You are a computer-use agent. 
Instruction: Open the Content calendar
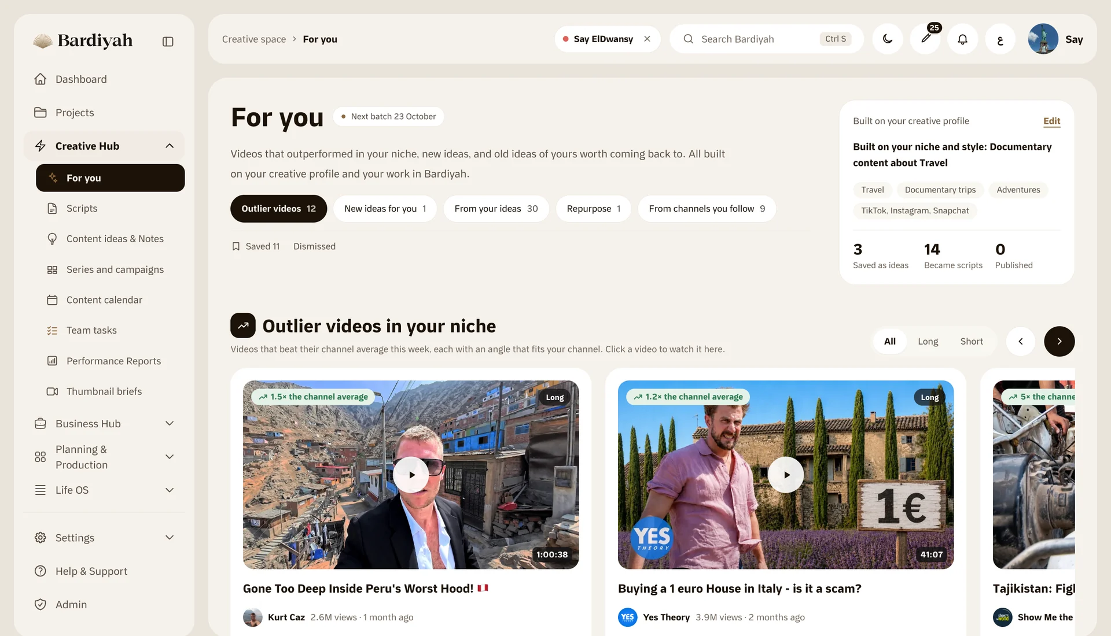[110, 300]
